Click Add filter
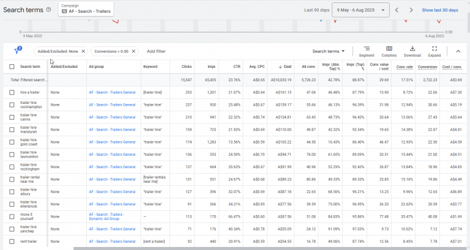 point(156,51)
